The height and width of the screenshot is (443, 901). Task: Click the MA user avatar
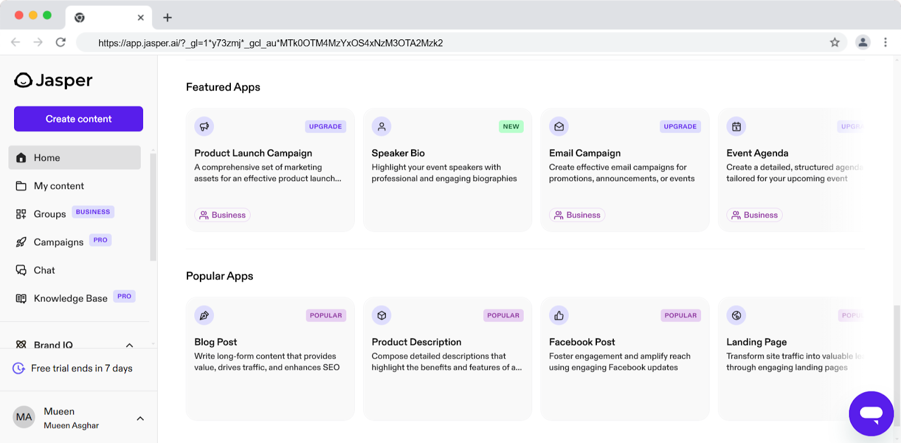(x=24, y=417)
